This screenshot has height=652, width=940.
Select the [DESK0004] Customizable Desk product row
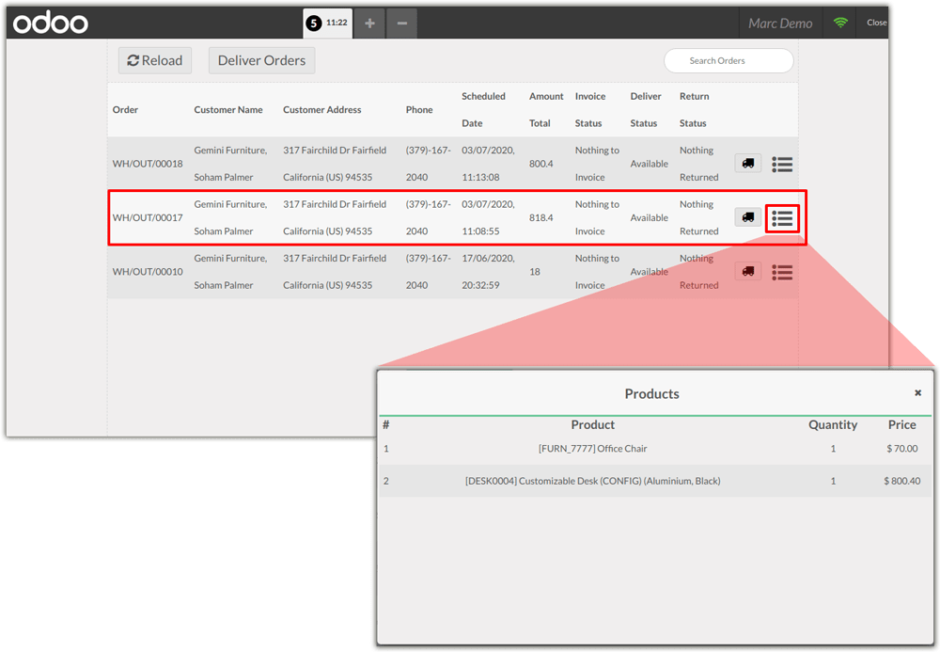(x=655, y=481)
